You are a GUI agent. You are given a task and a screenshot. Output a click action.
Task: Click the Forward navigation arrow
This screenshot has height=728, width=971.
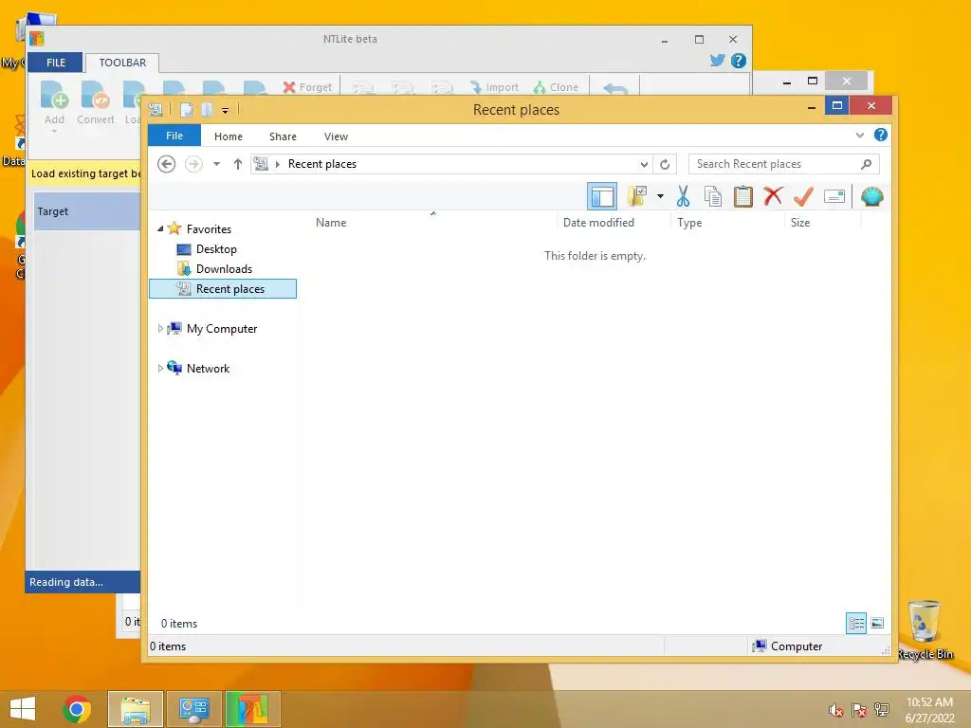click(193, 164)
